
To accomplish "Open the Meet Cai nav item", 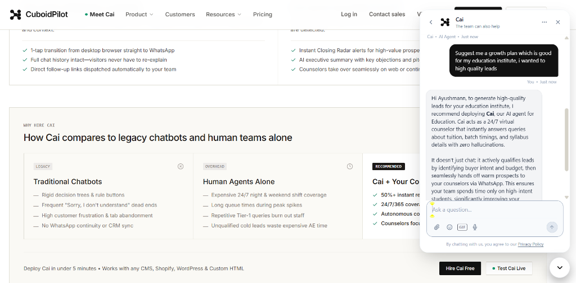I will coord(100,14).
